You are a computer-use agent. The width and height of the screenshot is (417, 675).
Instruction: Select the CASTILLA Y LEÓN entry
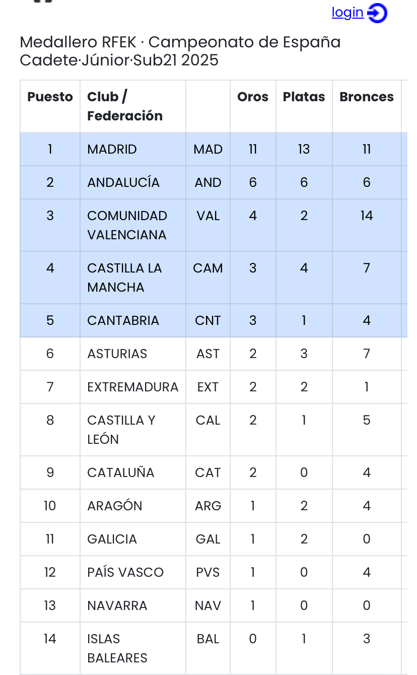coord(121,430)
